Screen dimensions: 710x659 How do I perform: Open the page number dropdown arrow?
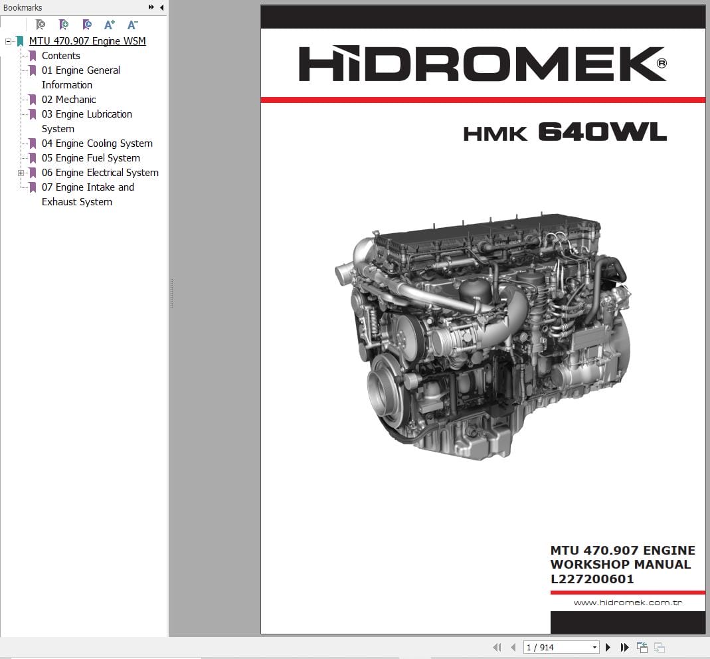tap(594, 647)
